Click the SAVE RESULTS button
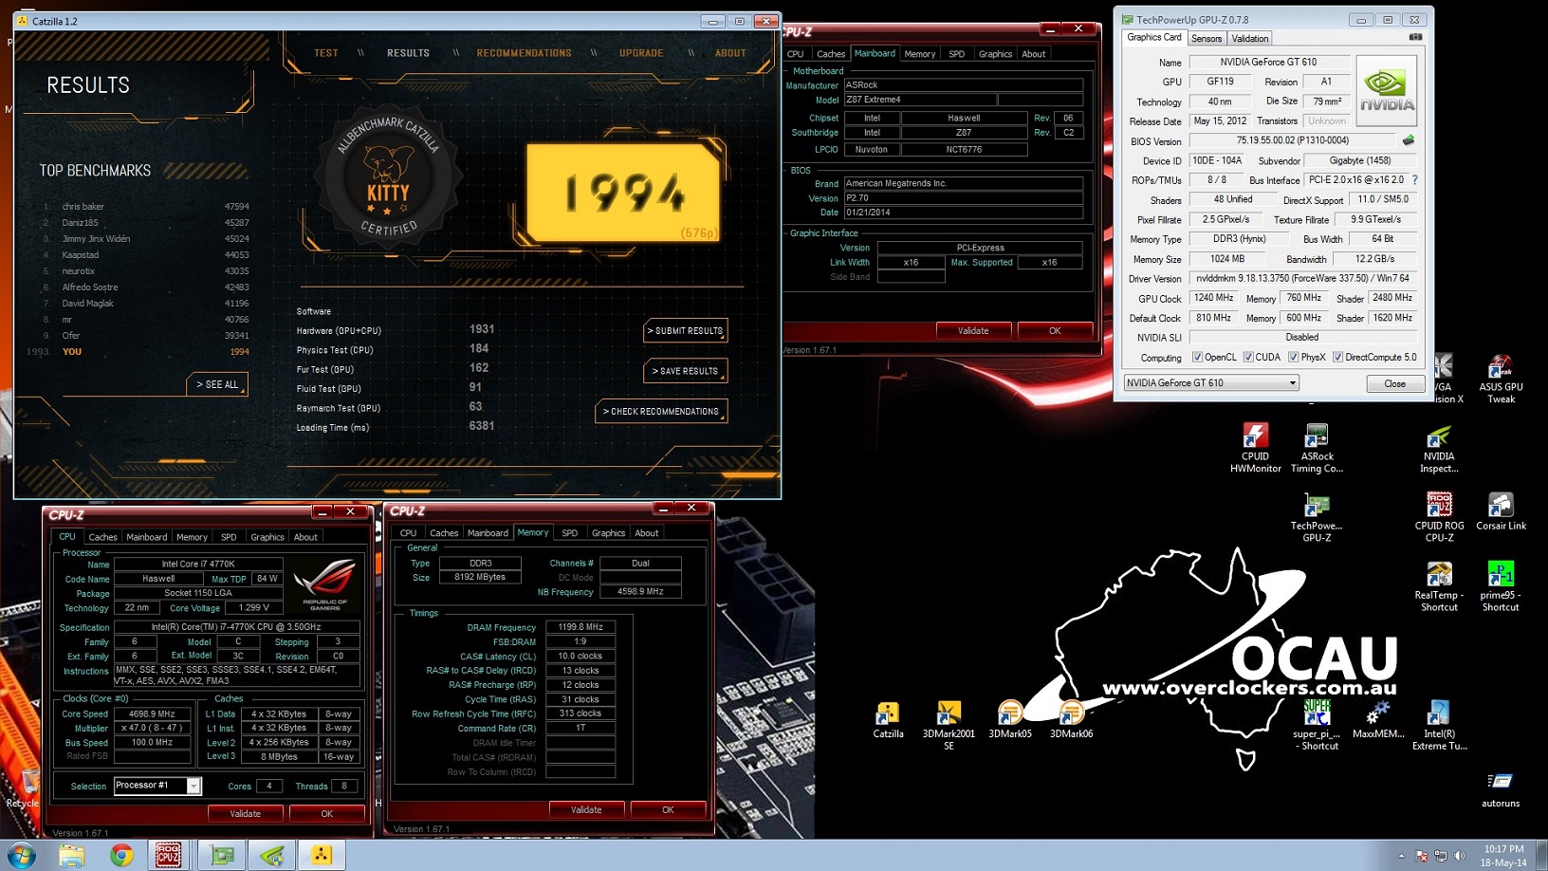 [x=685, y=371]
